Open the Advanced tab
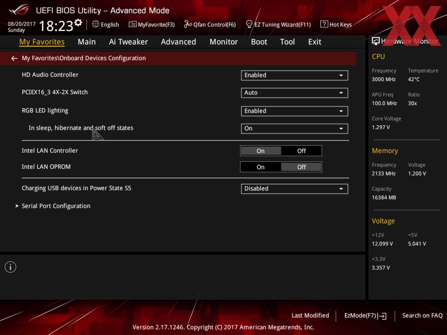The image size is (447, 335). (178, 42)
